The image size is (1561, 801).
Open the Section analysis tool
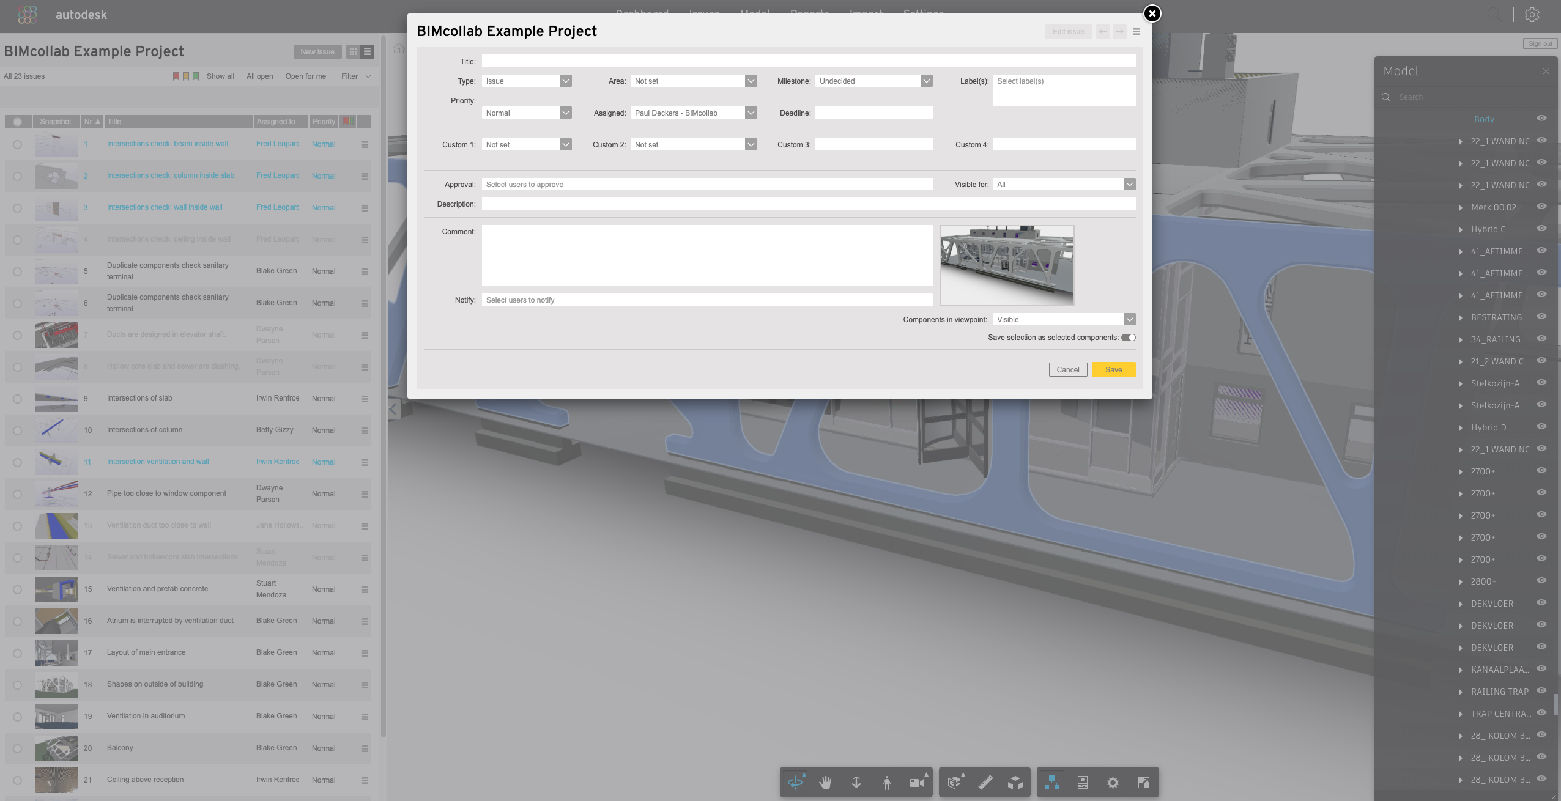(954, 782)
